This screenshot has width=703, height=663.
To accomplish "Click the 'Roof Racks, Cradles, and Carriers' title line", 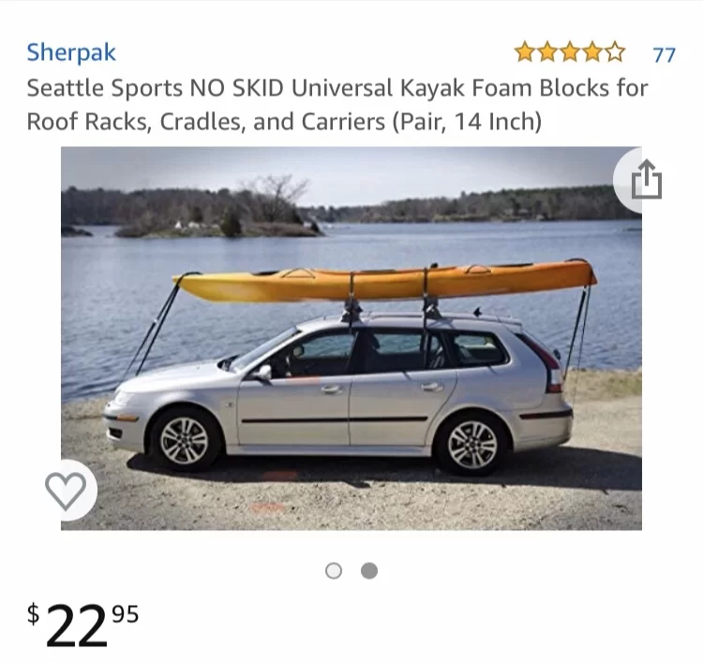I will pos(206,122).
